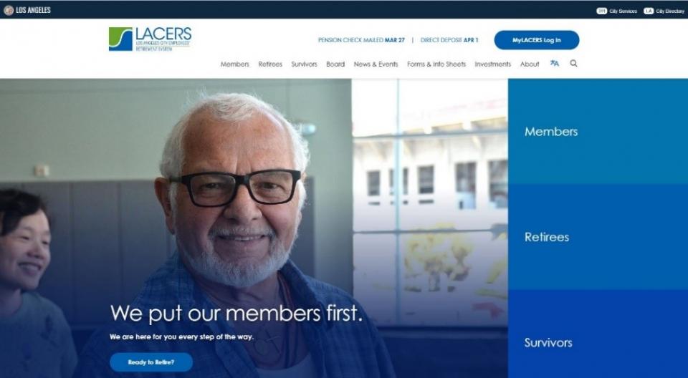Open the search magnifier icon

(573, 64)
